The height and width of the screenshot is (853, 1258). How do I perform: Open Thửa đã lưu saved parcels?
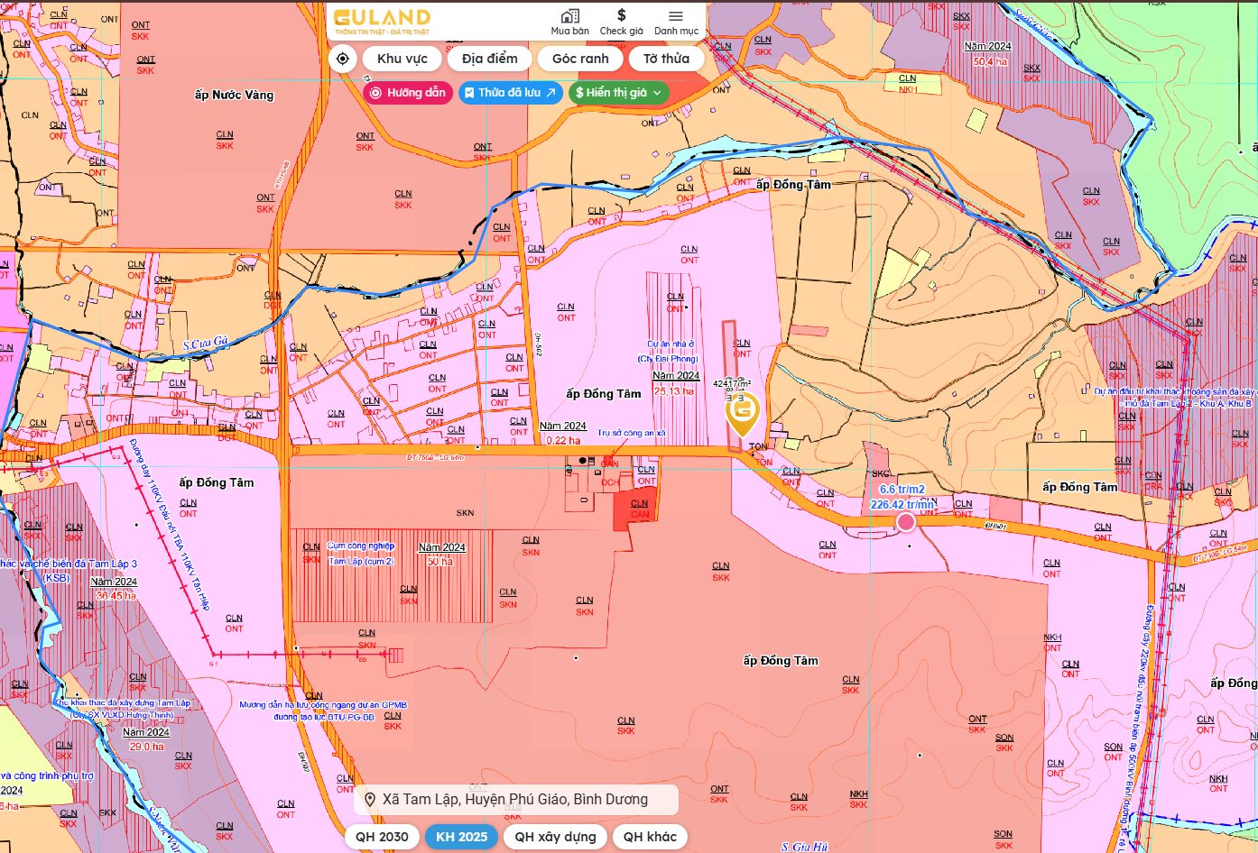coord(511,93)
